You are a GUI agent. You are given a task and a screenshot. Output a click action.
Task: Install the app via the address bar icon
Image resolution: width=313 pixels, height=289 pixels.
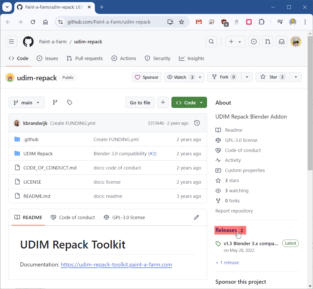coord(170,22)
